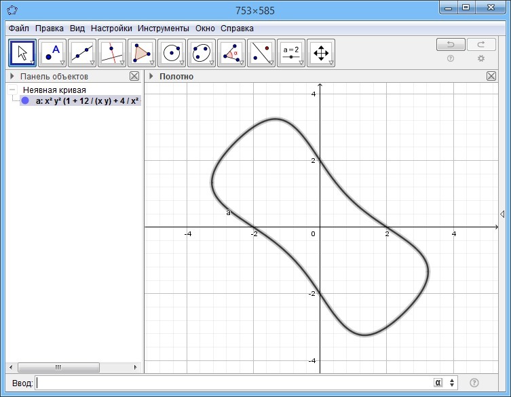Image resolution: width=511 pixels, height=397 pixels.
Task: Click the Undo button
Action: tap(450, 45)
